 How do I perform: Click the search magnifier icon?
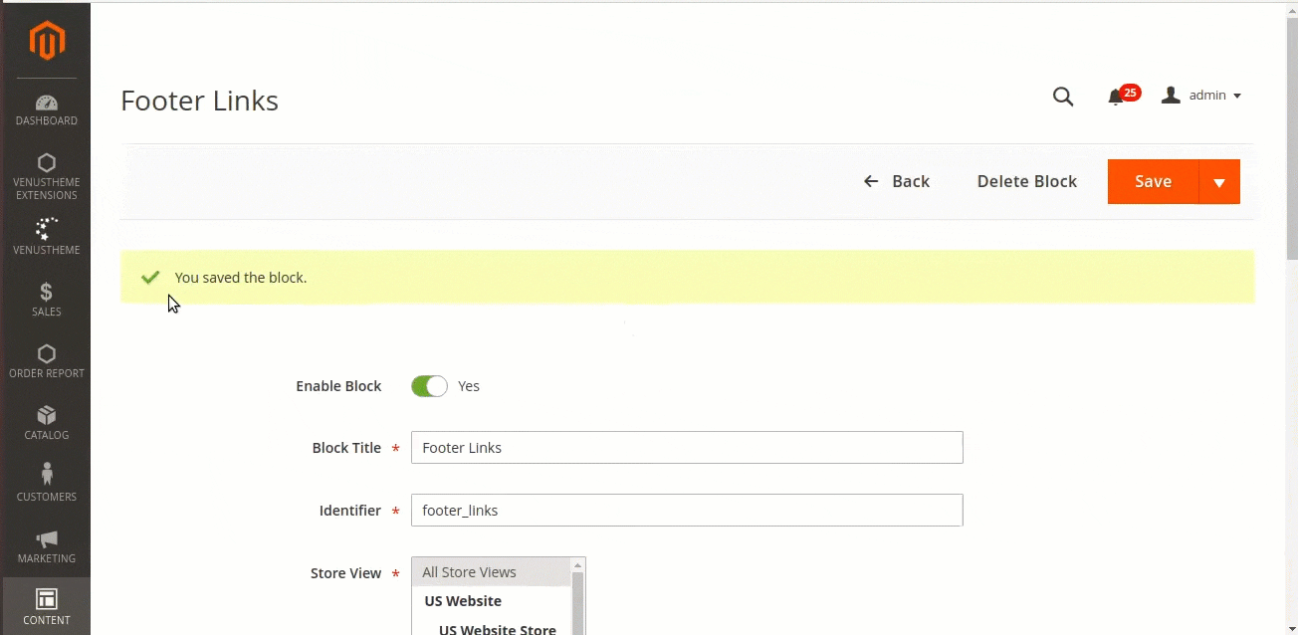tap(1063, 97)
